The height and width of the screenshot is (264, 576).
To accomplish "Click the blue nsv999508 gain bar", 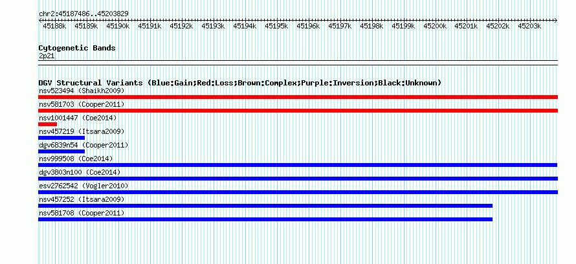I will pos(298,165).
